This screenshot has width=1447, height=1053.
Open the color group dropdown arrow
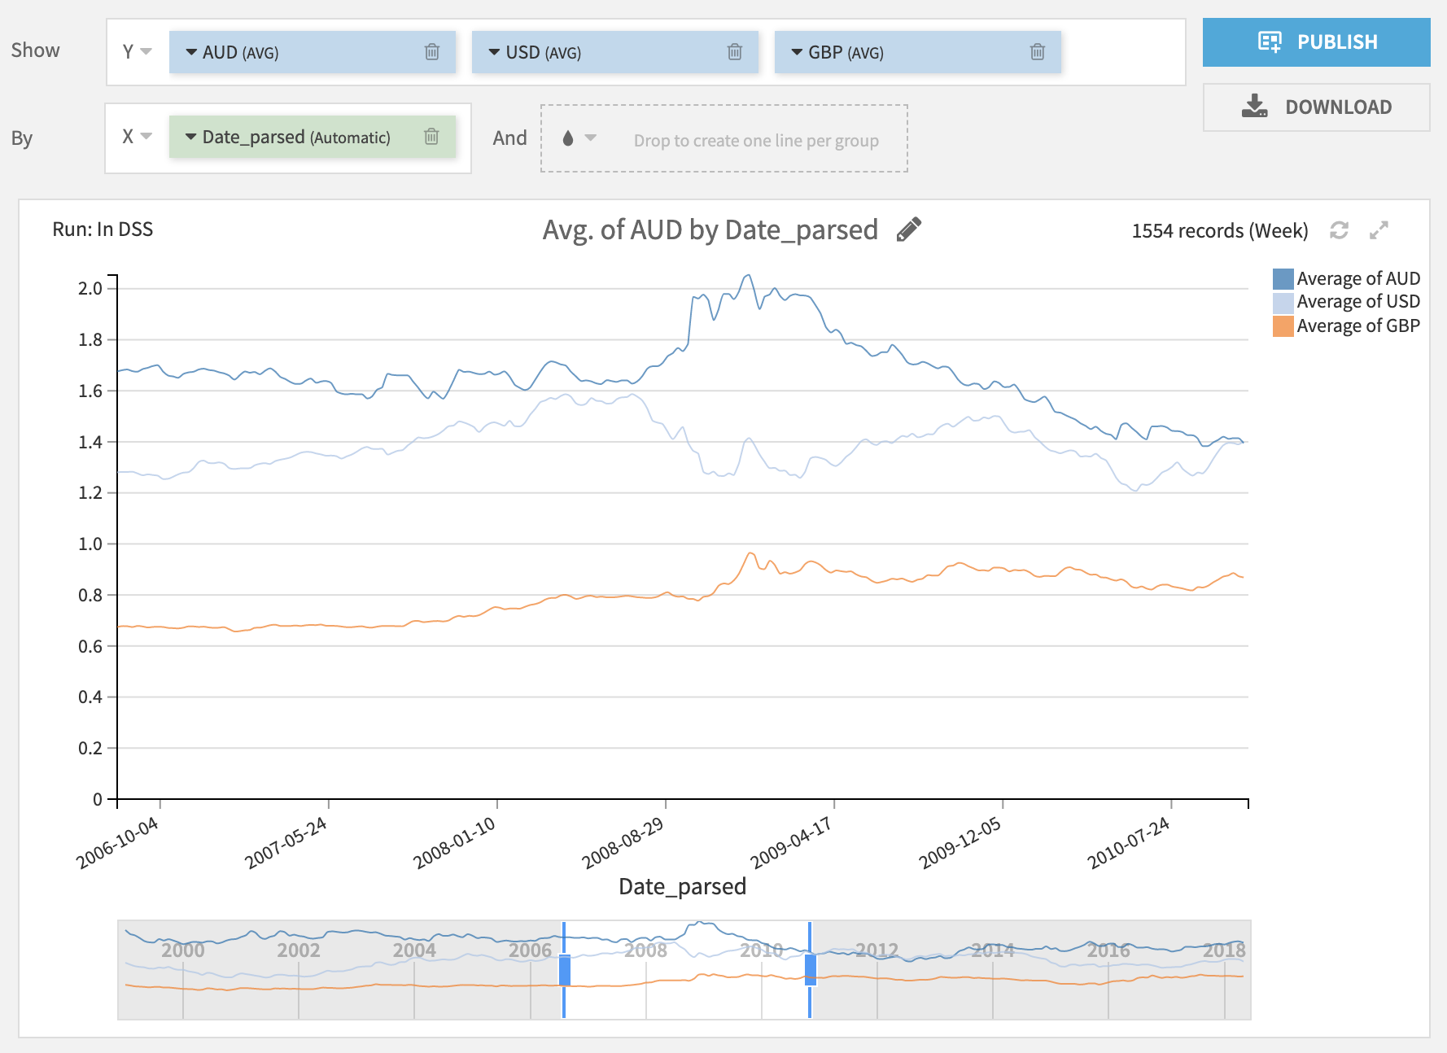[x=591, y=138]
